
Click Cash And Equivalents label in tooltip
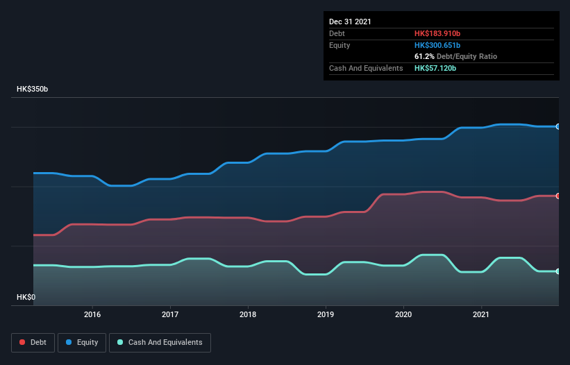366,68
